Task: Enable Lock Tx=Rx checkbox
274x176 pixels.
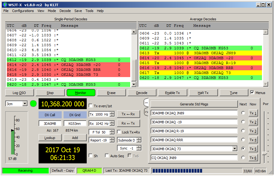Action: (x=119, y=132)
